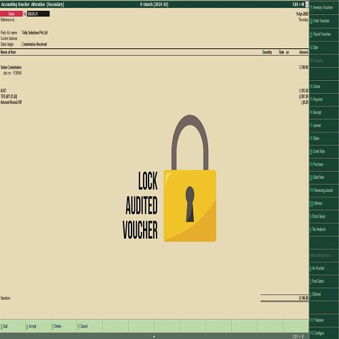Select F8 Sales voucher type in sidebar
339x339 pixels.
(324, 138)
